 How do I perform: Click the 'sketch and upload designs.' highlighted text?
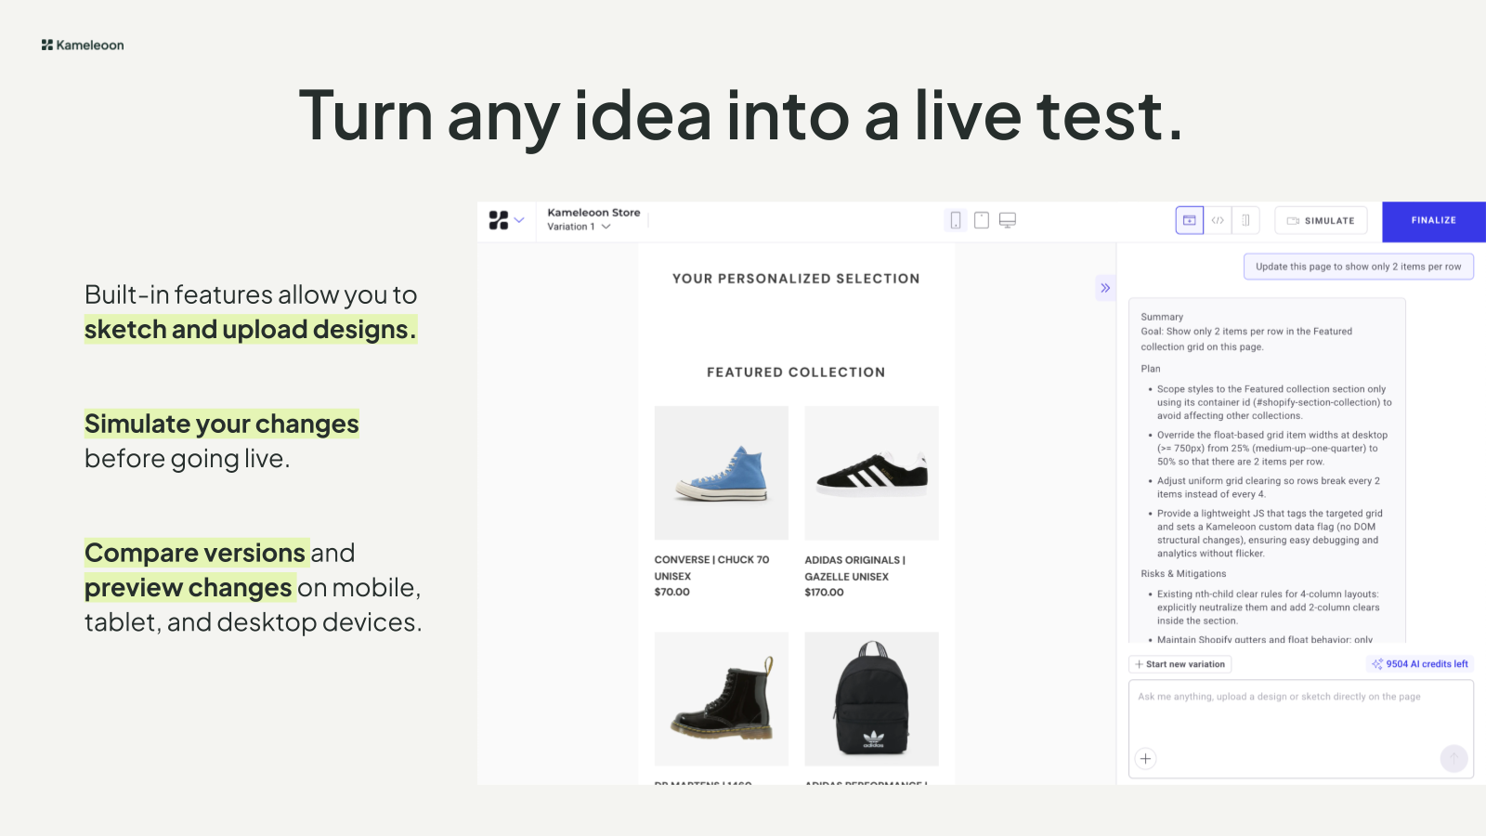pos(251,330)
